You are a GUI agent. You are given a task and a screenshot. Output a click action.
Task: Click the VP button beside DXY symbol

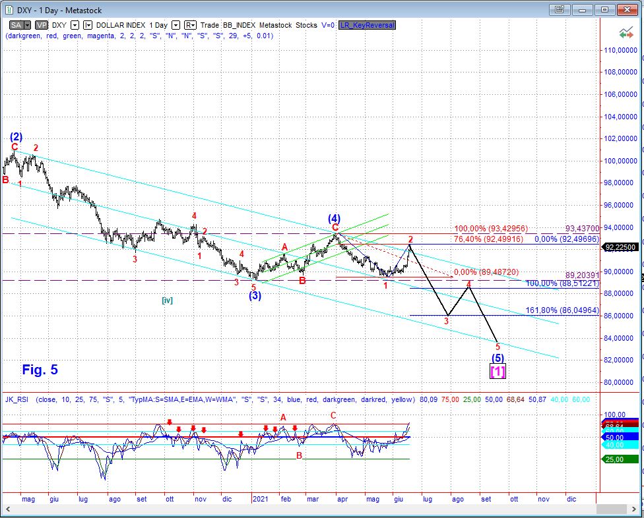point(42,25)
